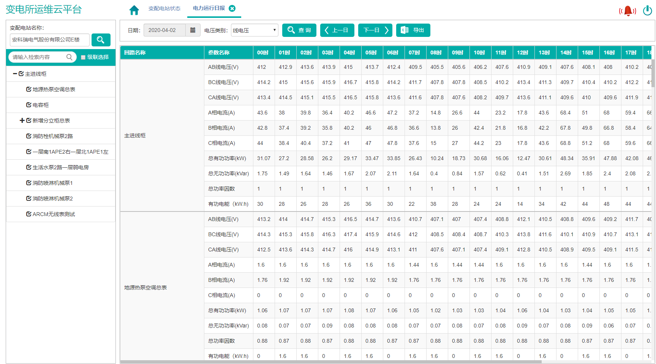
Task: Toggle 消防栓机械泵2路 checkbox
Action: (x=28, y=136)
